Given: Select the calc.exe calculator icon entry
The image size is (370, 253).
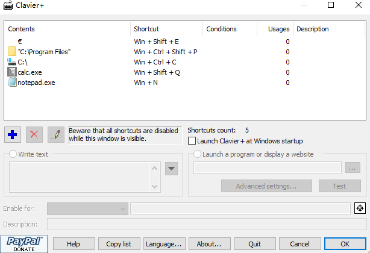Looking at the screenshot, I should coord(12,72).
